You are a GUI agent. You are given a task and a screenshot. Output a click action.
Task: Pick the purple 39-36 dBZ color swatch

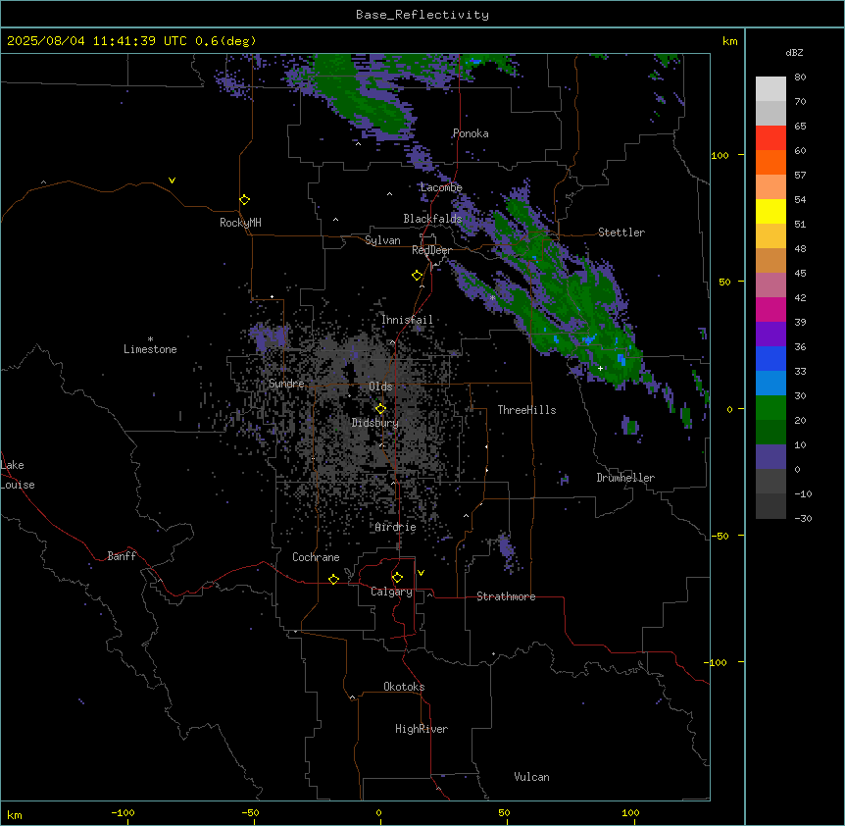[x=770, y=335]
